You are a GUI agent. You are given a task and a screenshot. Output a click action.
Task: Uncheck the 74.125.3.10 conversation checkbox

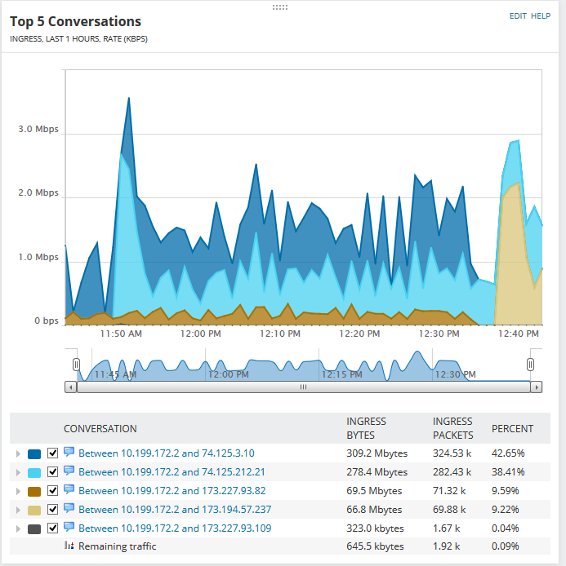tap(53, 453)
